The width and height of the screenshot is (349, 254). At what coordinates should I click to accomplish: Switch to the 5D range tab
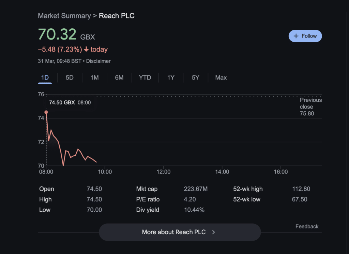(70, 77)
